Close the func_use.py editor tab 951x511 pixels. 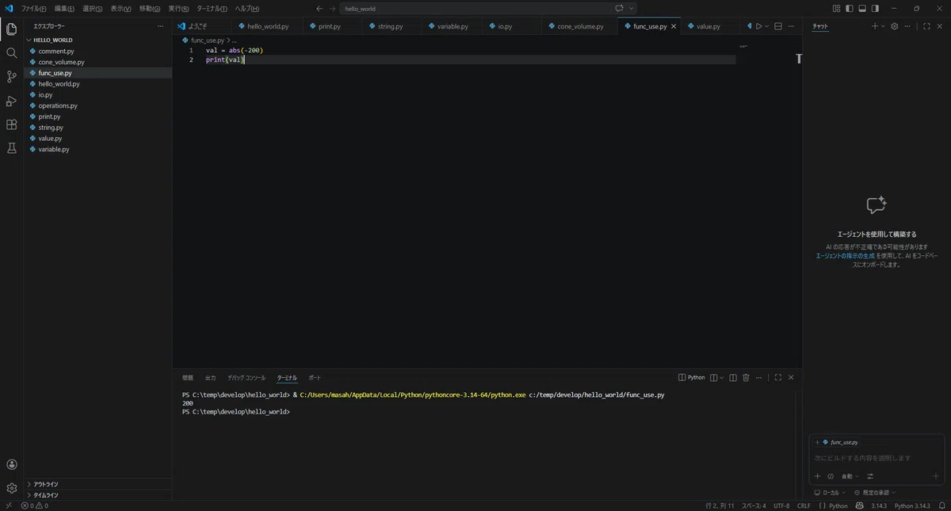(x=674, y=26)
